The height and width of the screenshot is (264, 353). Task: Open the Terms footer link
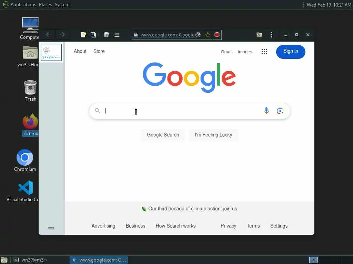point(253,226)
